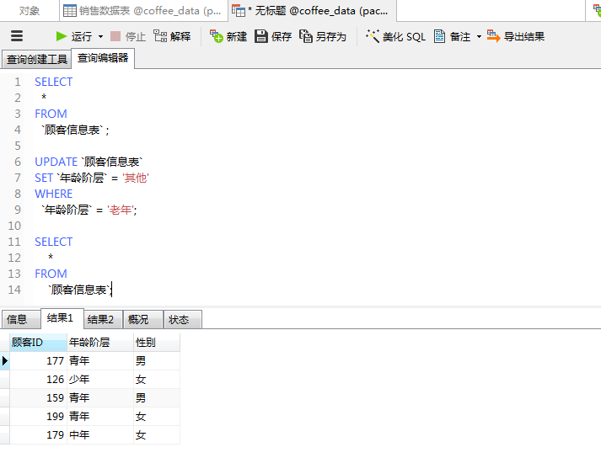Click the '其他' string on line 7
601x458 pixels.
[136, 178]
